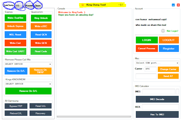Close the King Dung Tool window
This screenshot has height=122, width=182.
coord(178,5)
